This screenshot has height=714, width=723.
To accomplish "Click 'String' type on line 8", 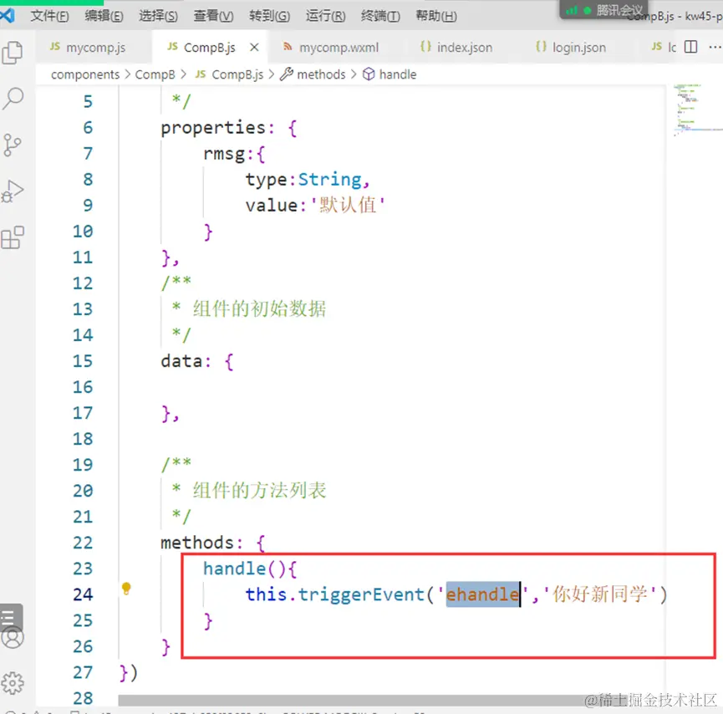I will pyautogui.click(x=330, y=179).
